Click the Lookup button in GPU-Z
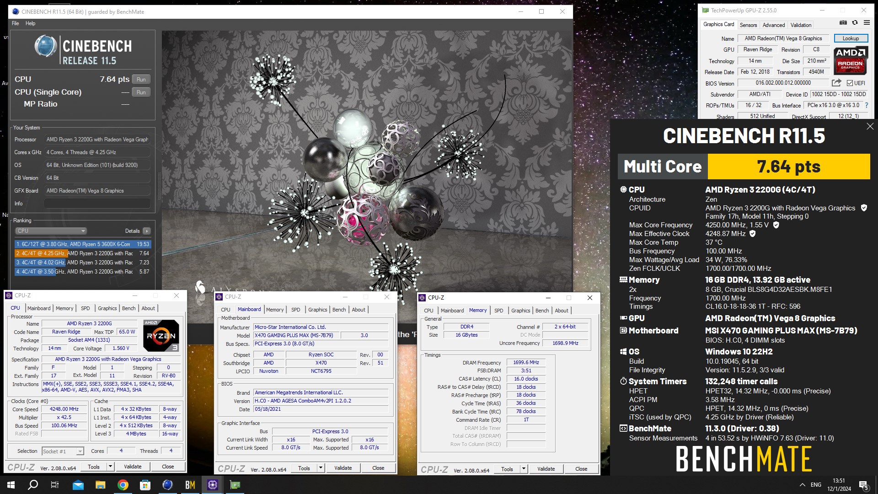Image resolution: width=878 pixels, height=494 pixels. (851, 38)
